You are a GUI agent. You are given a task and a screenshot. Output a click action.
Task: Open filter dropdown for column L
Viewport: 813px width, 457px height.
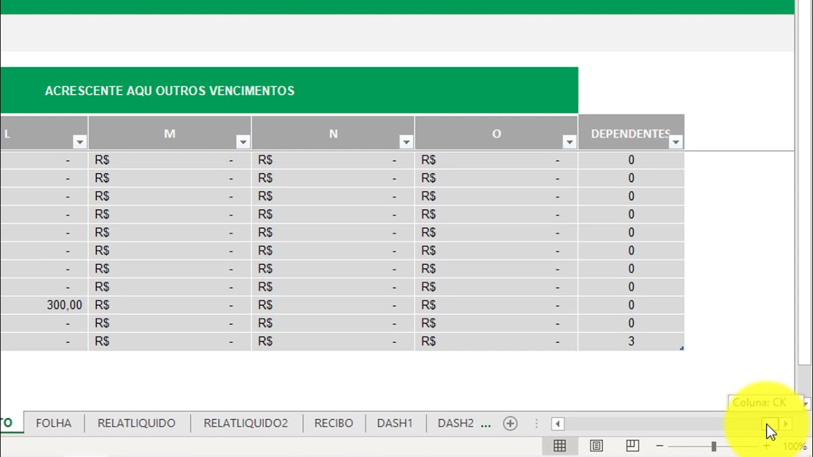coord(79,142)
